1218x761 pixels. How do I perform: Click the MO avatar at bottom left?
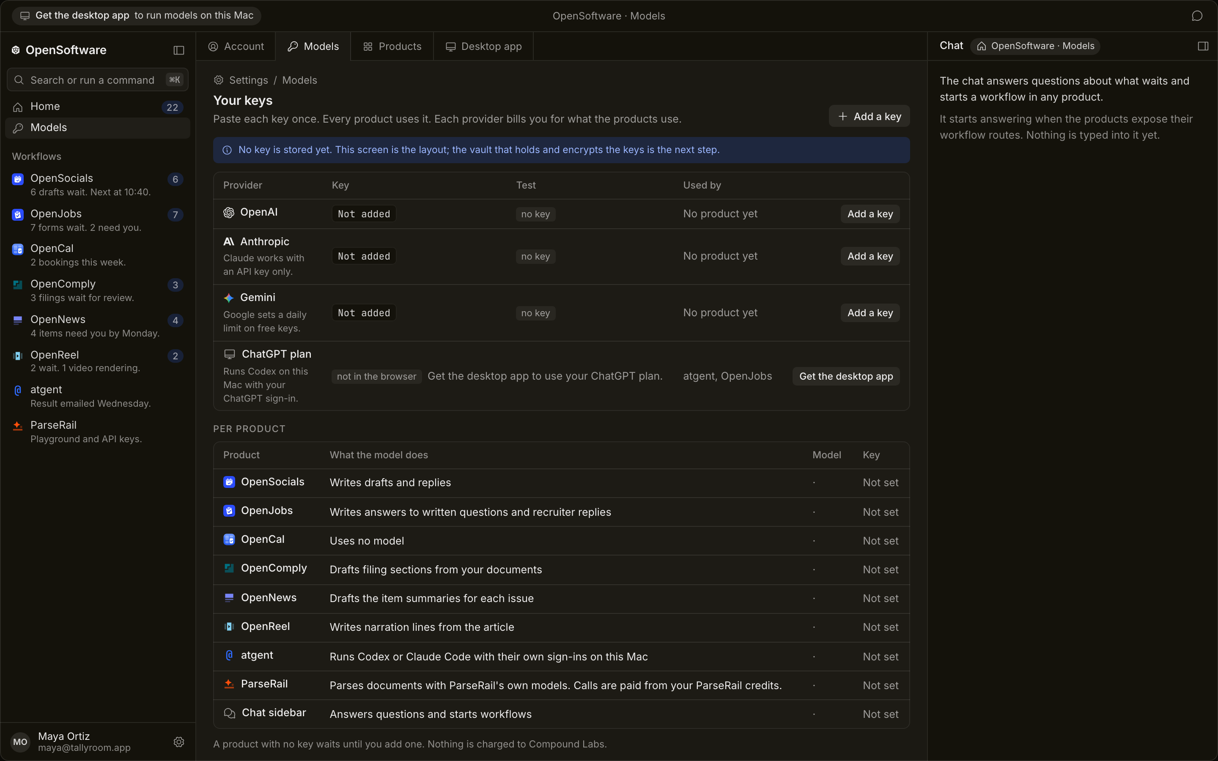coord(20,742)
